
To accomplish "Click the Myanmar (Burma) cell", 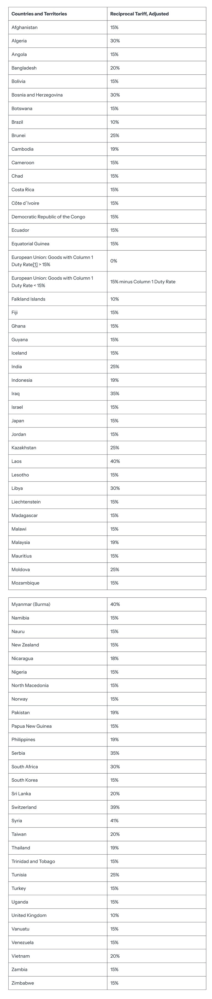I will tap(30, 604).
